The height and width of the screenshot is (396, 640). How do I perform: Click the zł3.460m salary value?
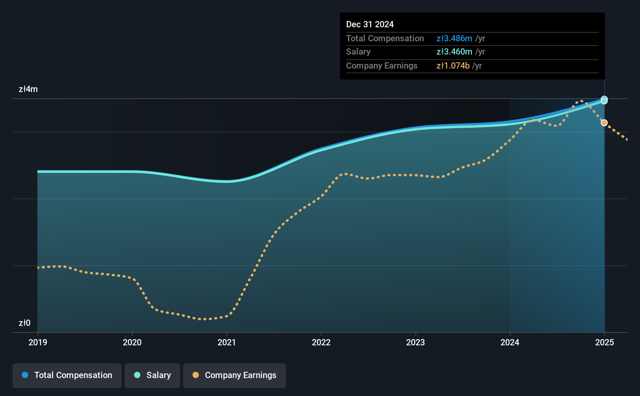point(454,51)
